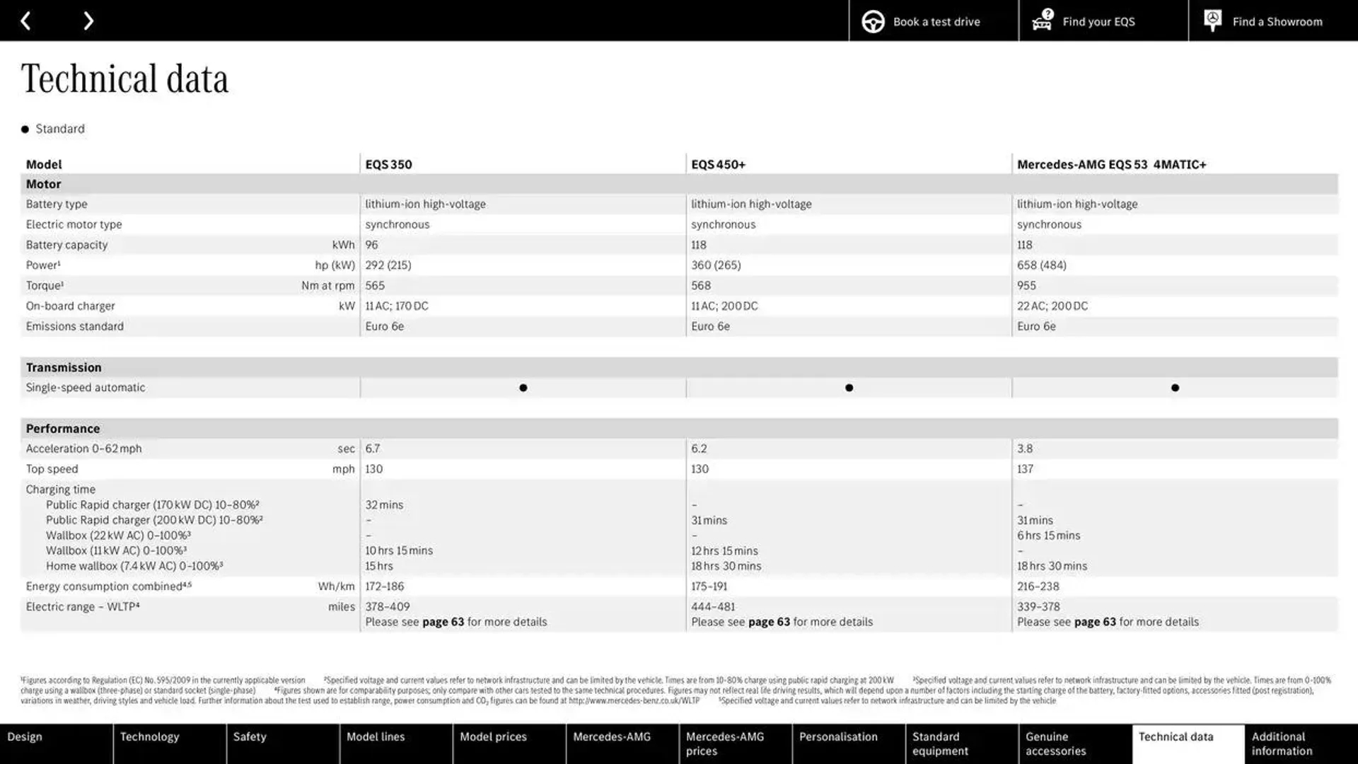Click the Standard bullet indicator
Image resolution: width=1358 pixels, height=764 pixels.
coord(24,129)
